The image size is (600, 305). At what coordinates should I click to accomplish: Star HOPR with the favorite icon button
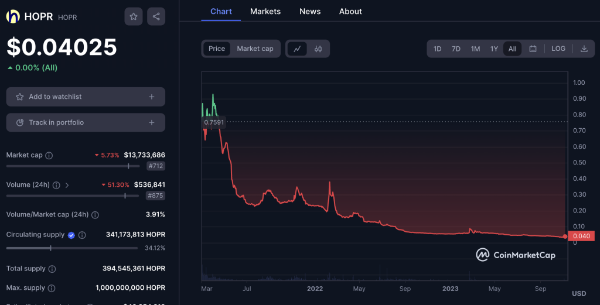pos(134,16)
